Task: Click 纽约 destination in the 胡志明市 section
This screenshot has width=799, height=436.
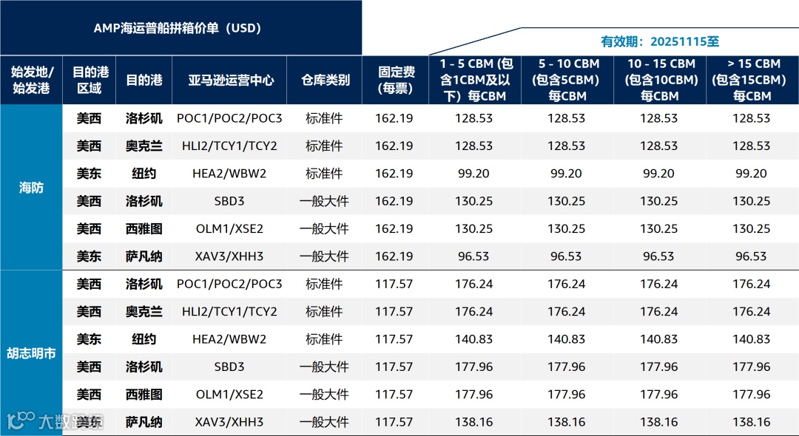Action: click(x=144, y=339)
